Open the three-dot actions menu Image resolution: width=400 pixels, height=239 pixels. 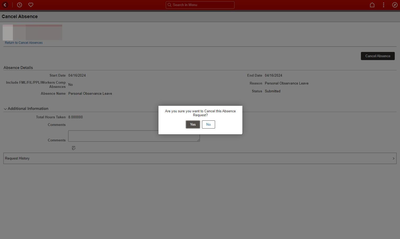(383, 5)
